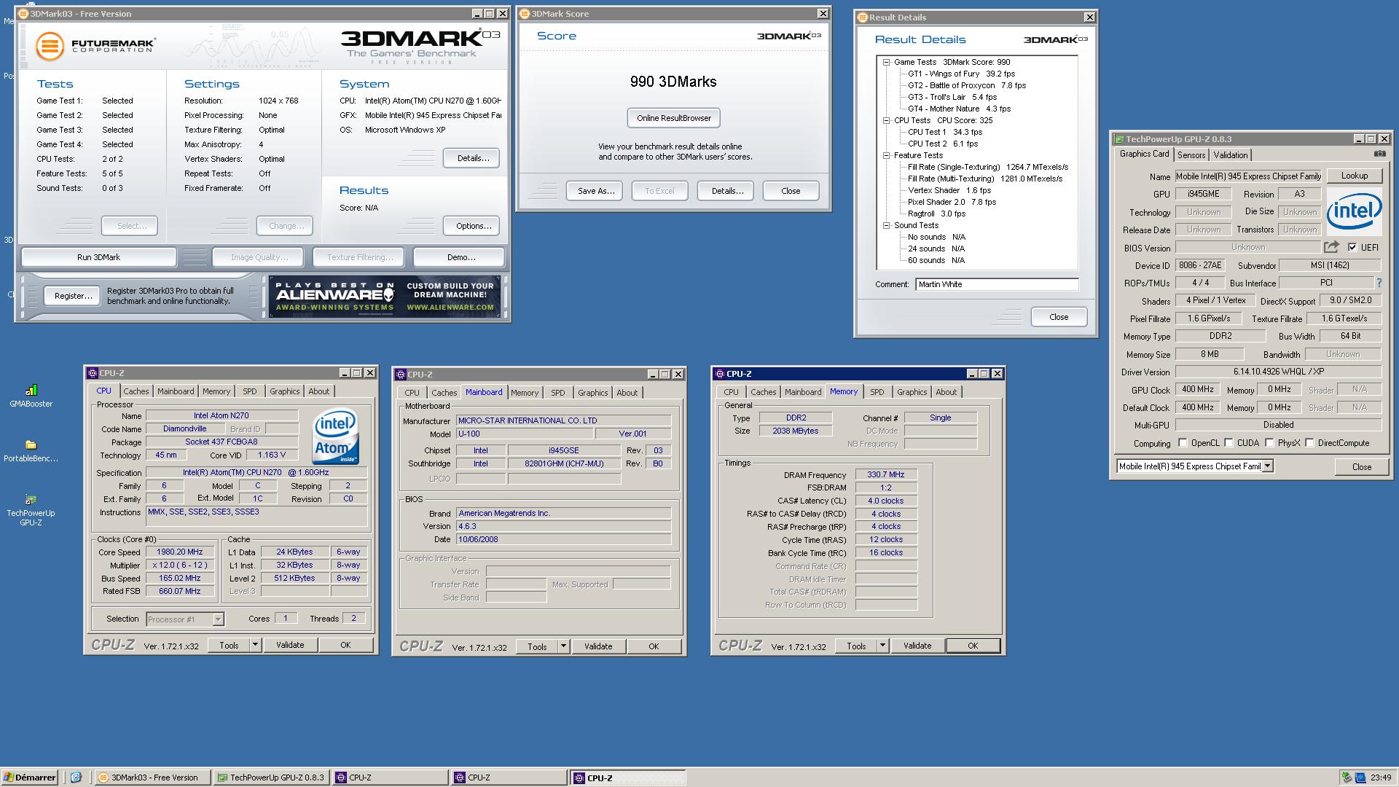Switch to 3DMark03 taskbar button
The width and height of the screenshot is (1399, 787).
click(x=153, y=778)
